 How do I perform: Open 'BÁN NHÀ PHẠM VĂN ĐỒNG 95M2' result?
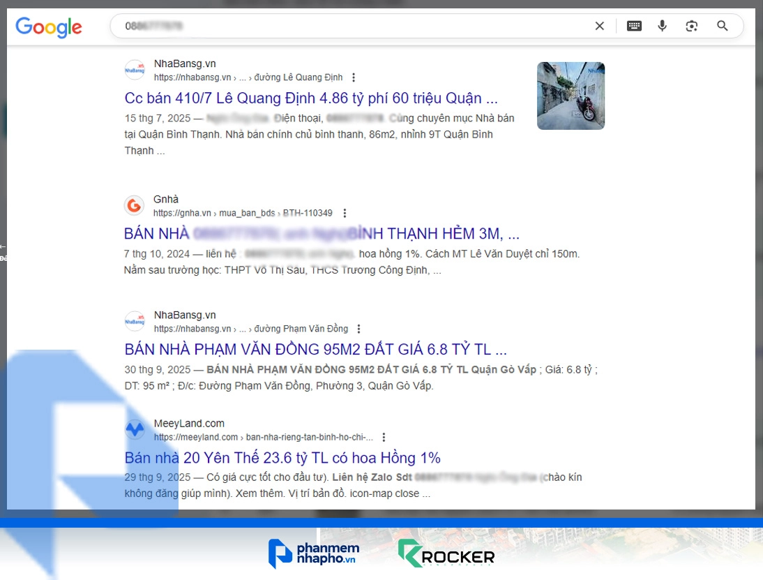pyautogui.click(x=315, y=349)
